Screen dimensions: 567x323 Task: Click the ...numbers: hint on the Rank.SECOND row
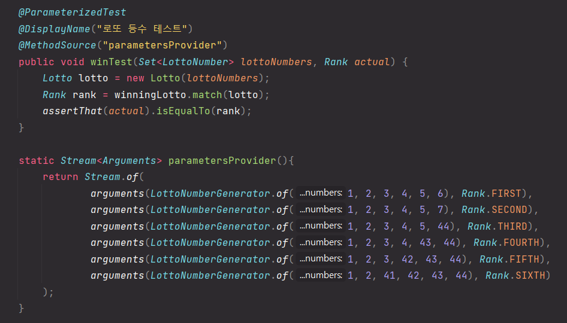click(321, 209)
